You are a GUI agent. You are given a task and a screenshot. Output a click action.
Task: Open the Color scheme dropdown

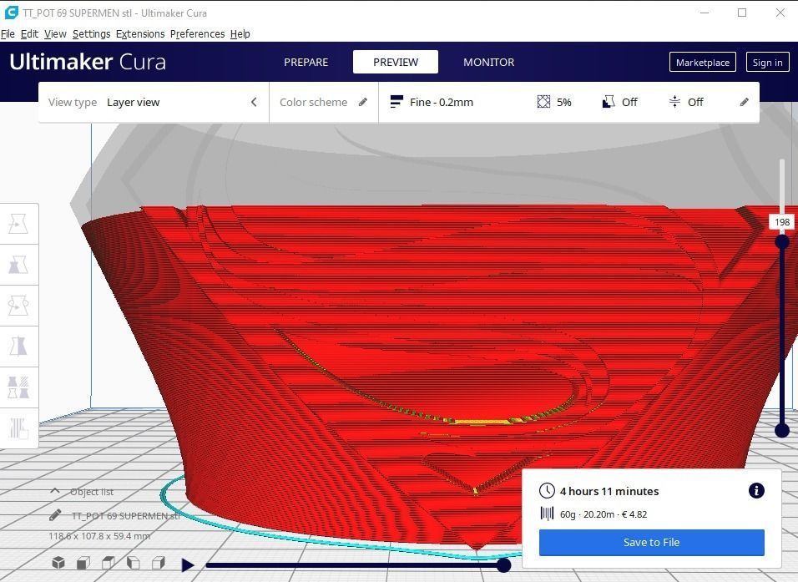point(324,103)
